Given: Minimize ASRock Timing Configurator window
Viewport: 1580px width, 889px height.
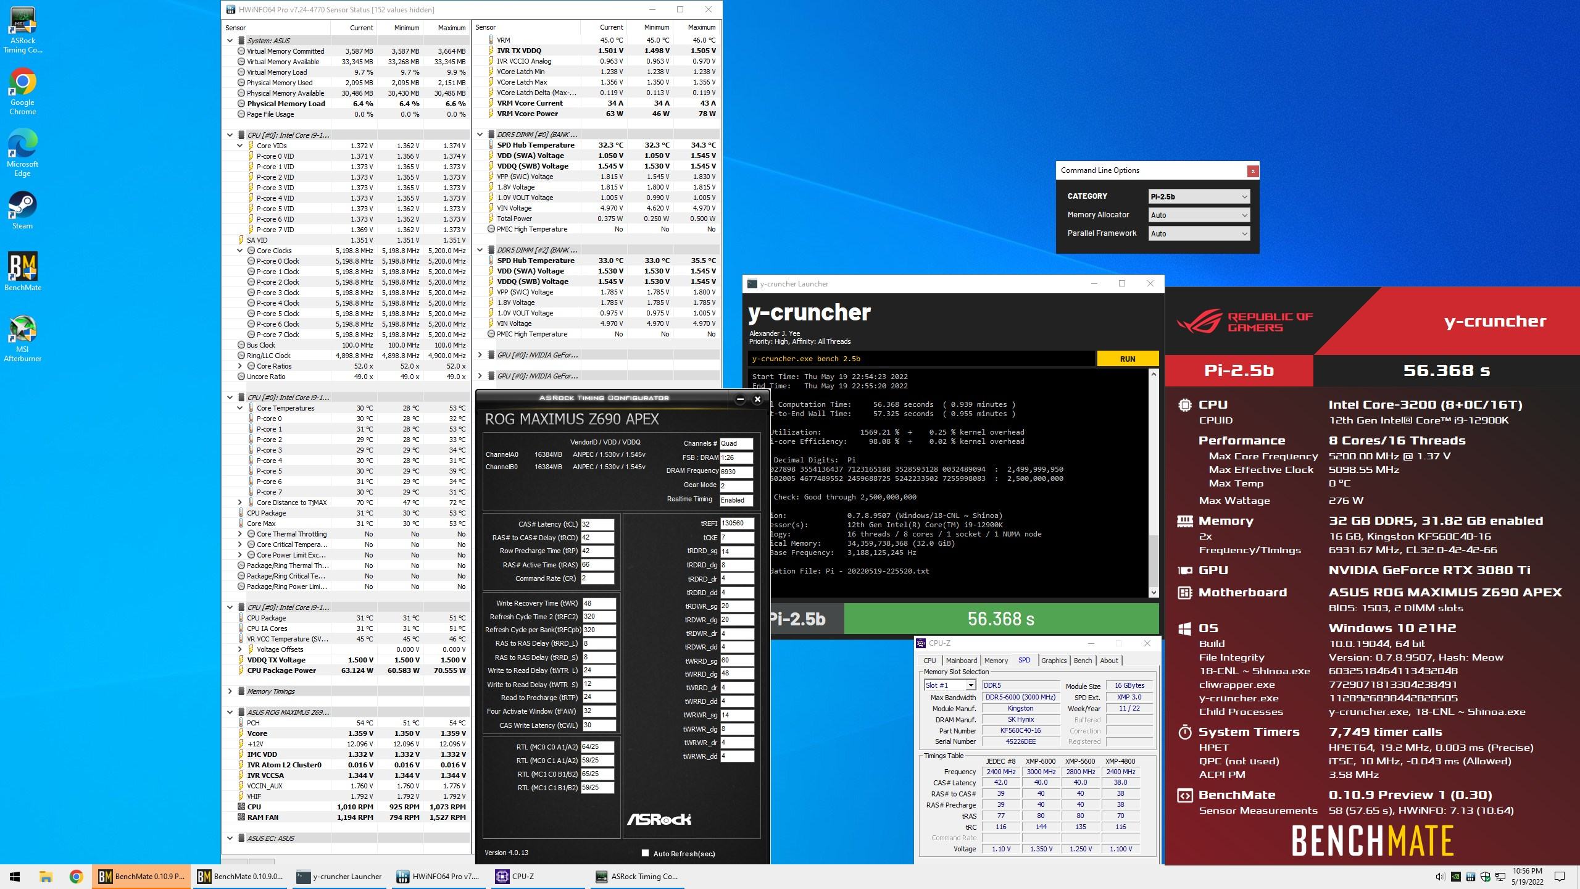Looking at the screenshot, I should point(740,399).
